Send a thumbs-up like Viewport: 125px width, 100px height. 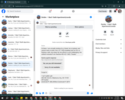tap(92, 93)
